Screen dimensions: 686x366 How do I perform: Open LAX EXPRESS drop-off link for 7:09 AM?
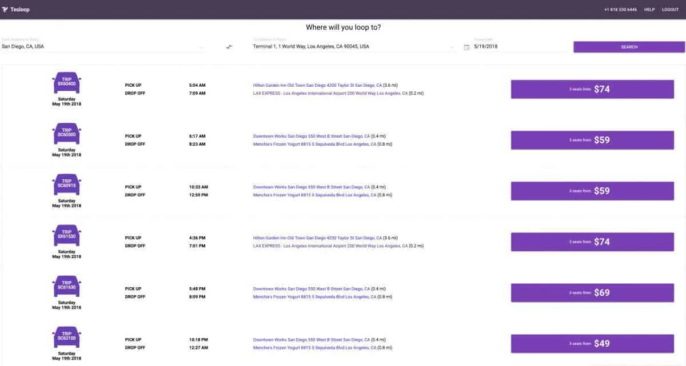tap(330, 93)
